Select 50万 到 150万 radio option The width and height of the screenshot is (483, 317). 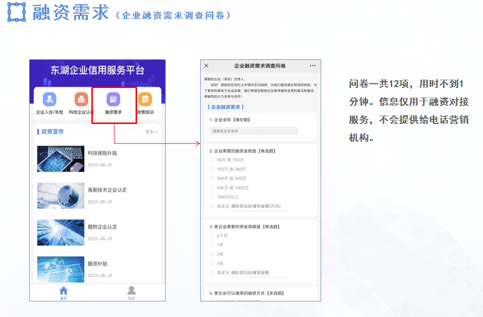point(212,160)
